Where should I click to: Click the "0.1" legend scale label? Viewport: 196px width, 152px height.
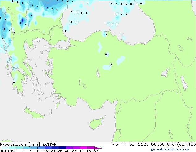pos(3,151)
